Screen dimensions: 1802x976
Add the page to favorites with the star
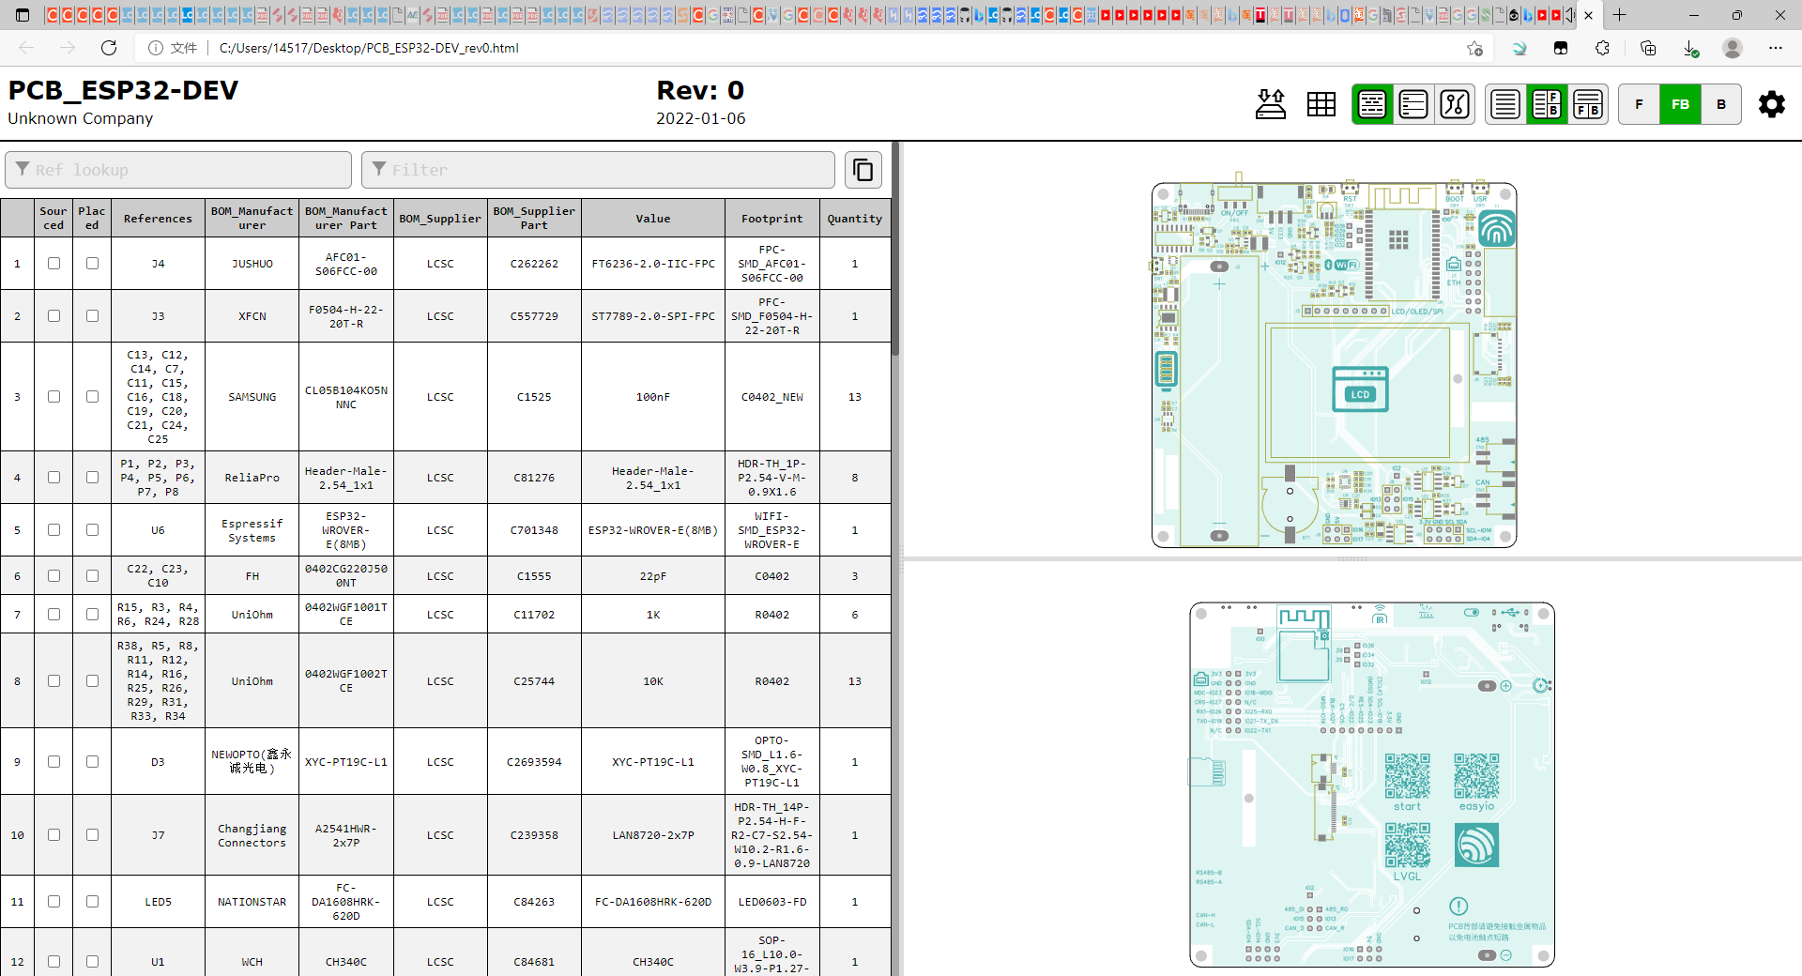pos(1474,48)
